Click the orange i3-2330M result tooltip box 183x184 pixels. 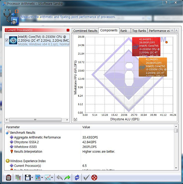click(x=153, y=67)
